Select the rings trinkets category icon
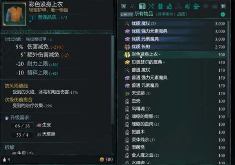The width and height of the screenshot is (235, 165). pyautogui.click(x=178, y=6)
